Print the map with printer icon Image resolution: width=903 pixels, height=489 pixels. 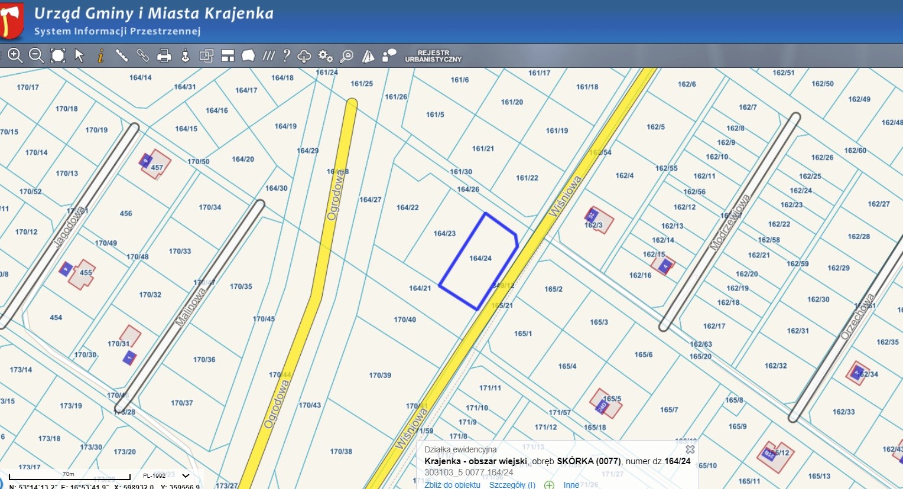click(164, 56)
